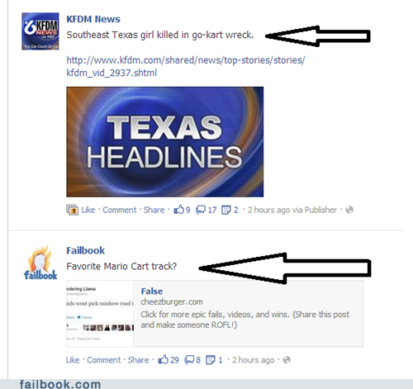413x389 pixels.
Task: Open the KFDM News page name link
Action: click(93, 19)
